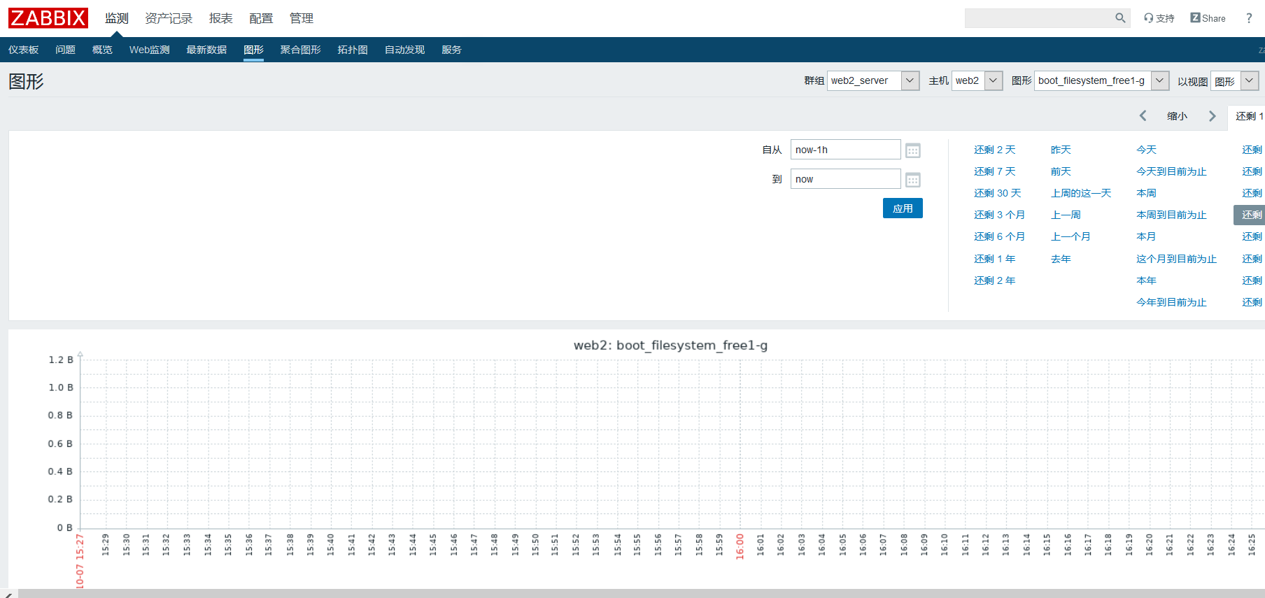Screen dimensions: 1265x598
Task: Expand the 以视图 view type dropdown
Action: pos(1235,80)
